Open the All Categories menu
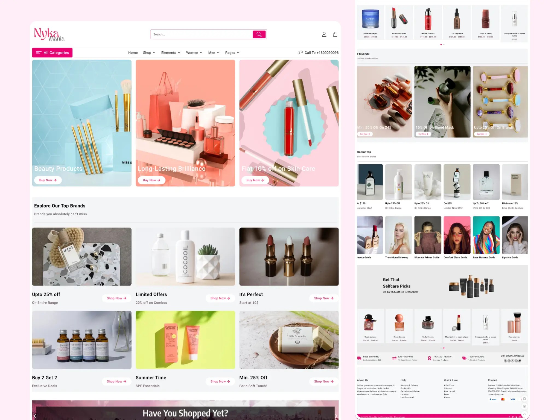560x420 pixels. pyautogui.click(x=52, y=53)
